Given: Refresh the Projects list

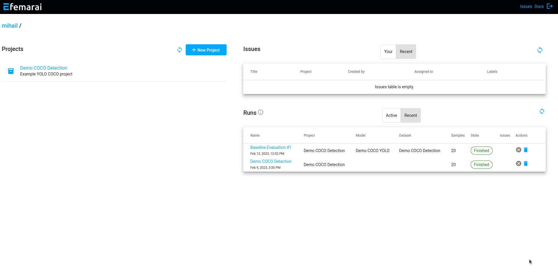Looking at the screenshot, I should click(x=180, y=50).
